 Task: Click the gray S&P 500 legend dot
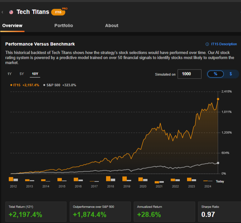pyautogui.click(x=44, y=85)
